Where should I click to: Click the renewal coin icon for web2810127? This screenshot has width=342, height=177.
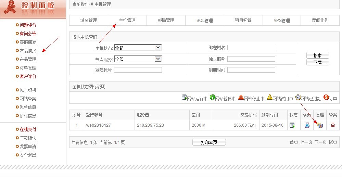[307, 125]
